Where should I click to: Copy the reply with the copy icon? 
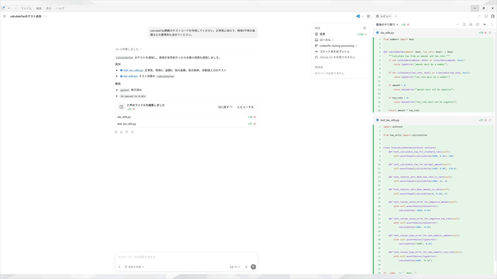[116, 132]
